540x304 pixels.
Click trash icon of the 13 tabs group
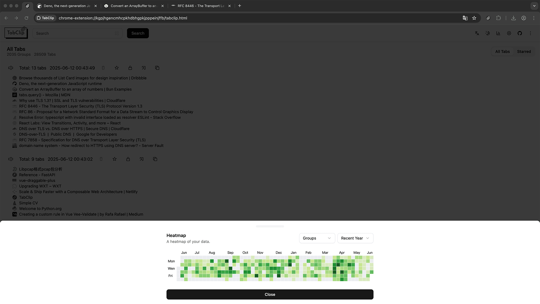point(103,68)
